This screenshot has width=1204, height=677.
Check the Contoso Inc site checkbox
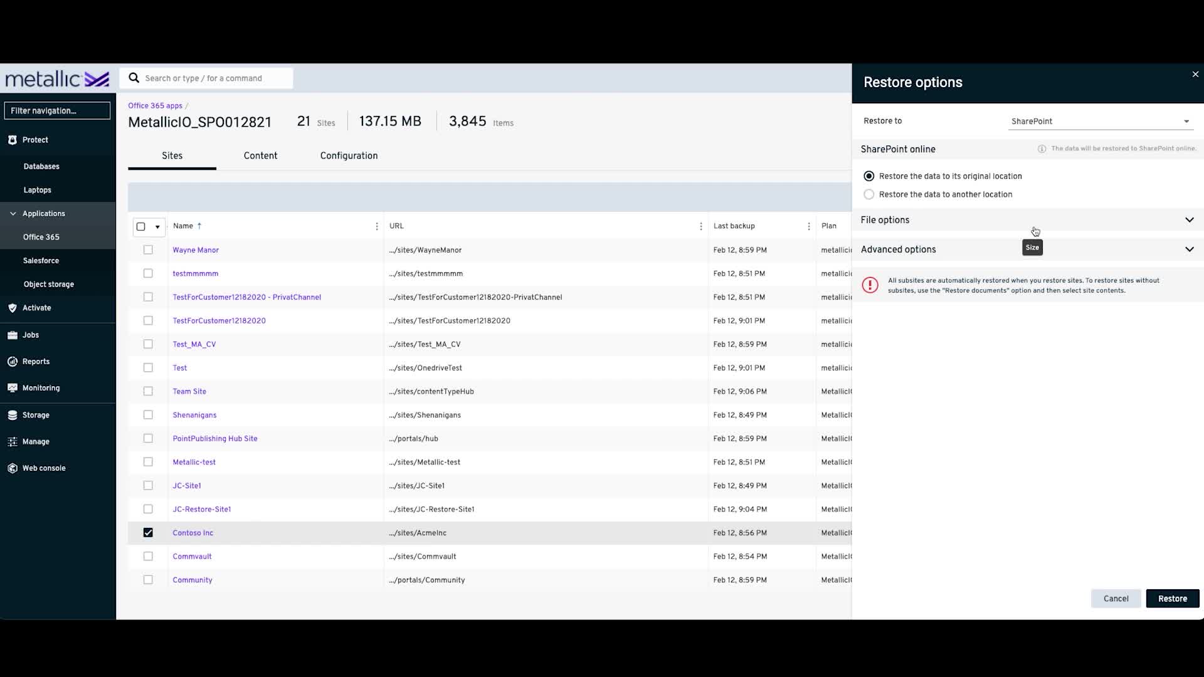click(x=147, y=532)
